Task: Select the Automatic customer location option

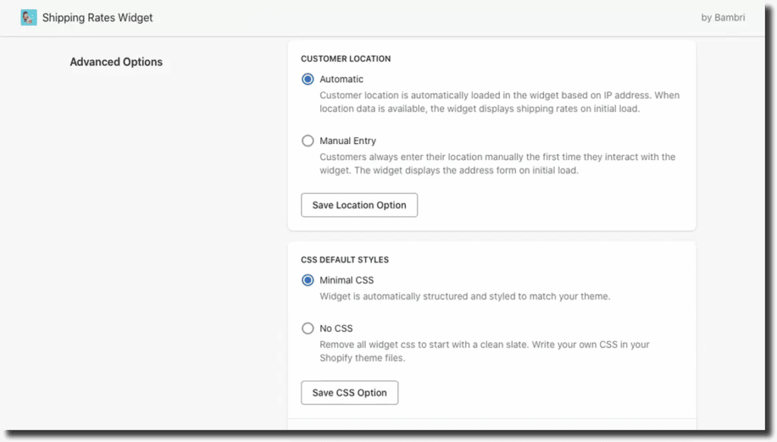Action: click(x=308, y=79)
